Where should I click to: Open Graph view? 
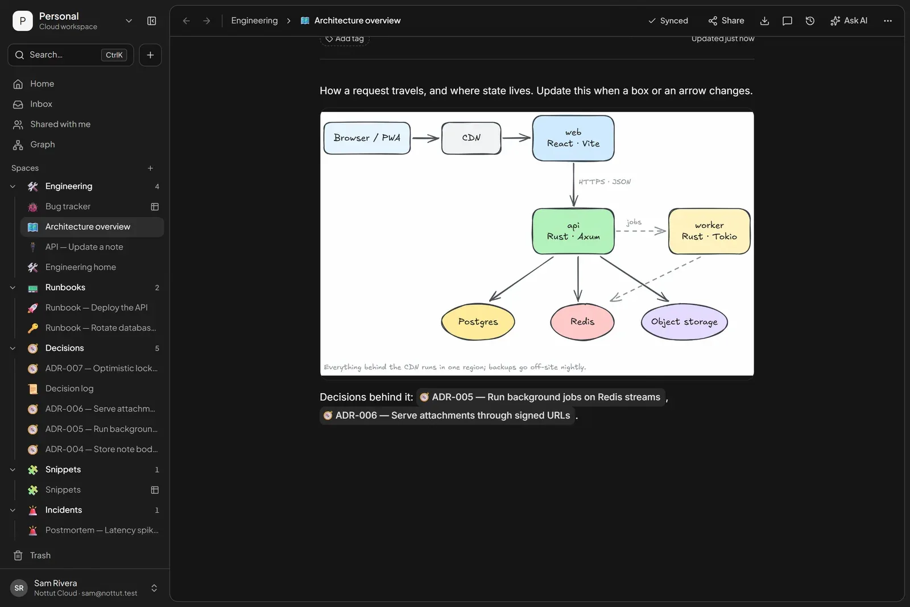[85, 144]
